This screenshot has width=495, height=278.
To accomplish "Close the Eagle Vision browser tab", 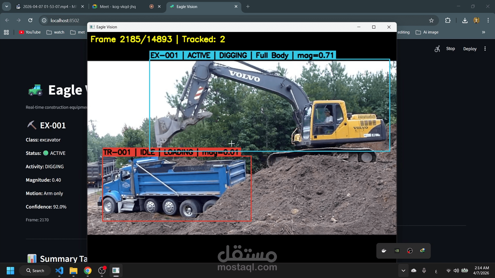I will (x=236, y=6).
